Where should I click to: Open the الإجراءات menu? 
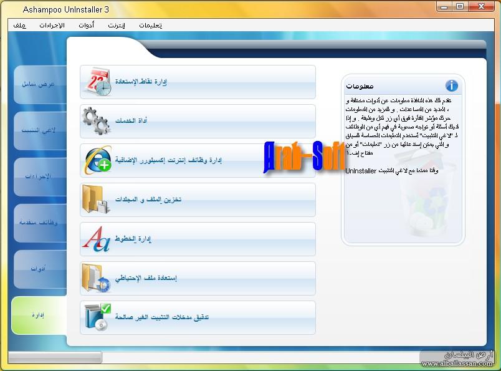[x=52, y=26]
